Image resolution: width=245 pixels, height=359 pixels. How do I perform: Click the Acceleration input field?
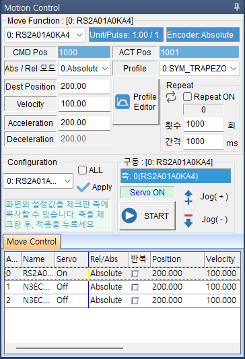(84, 123)
